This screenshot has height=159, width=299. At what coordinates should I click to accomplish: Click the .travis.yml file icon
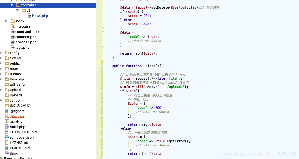(7, 121)
